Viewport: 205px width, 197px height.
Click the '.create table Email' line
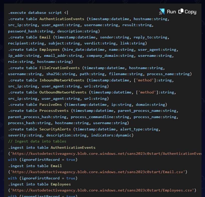pos(28,37)
